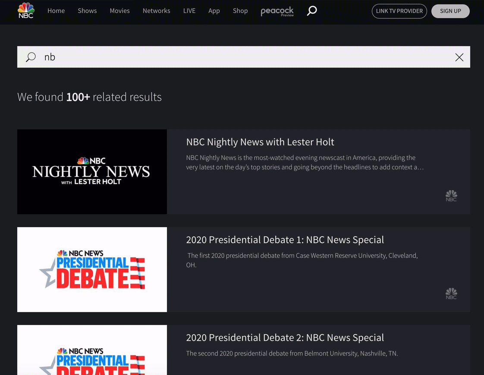Click the Belmont University, Nashville description
The height and width of the screenshot is (375, 484).
292,353
